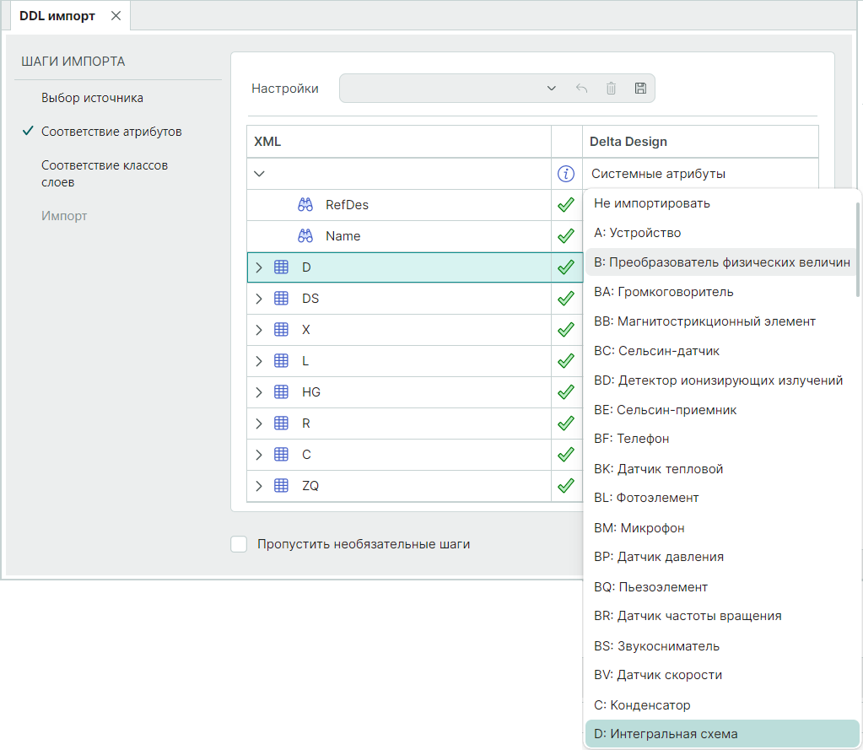This screenshot has height=750, width=863.
Task: Select Не импортировать from the list
Action: pos(651,203)
